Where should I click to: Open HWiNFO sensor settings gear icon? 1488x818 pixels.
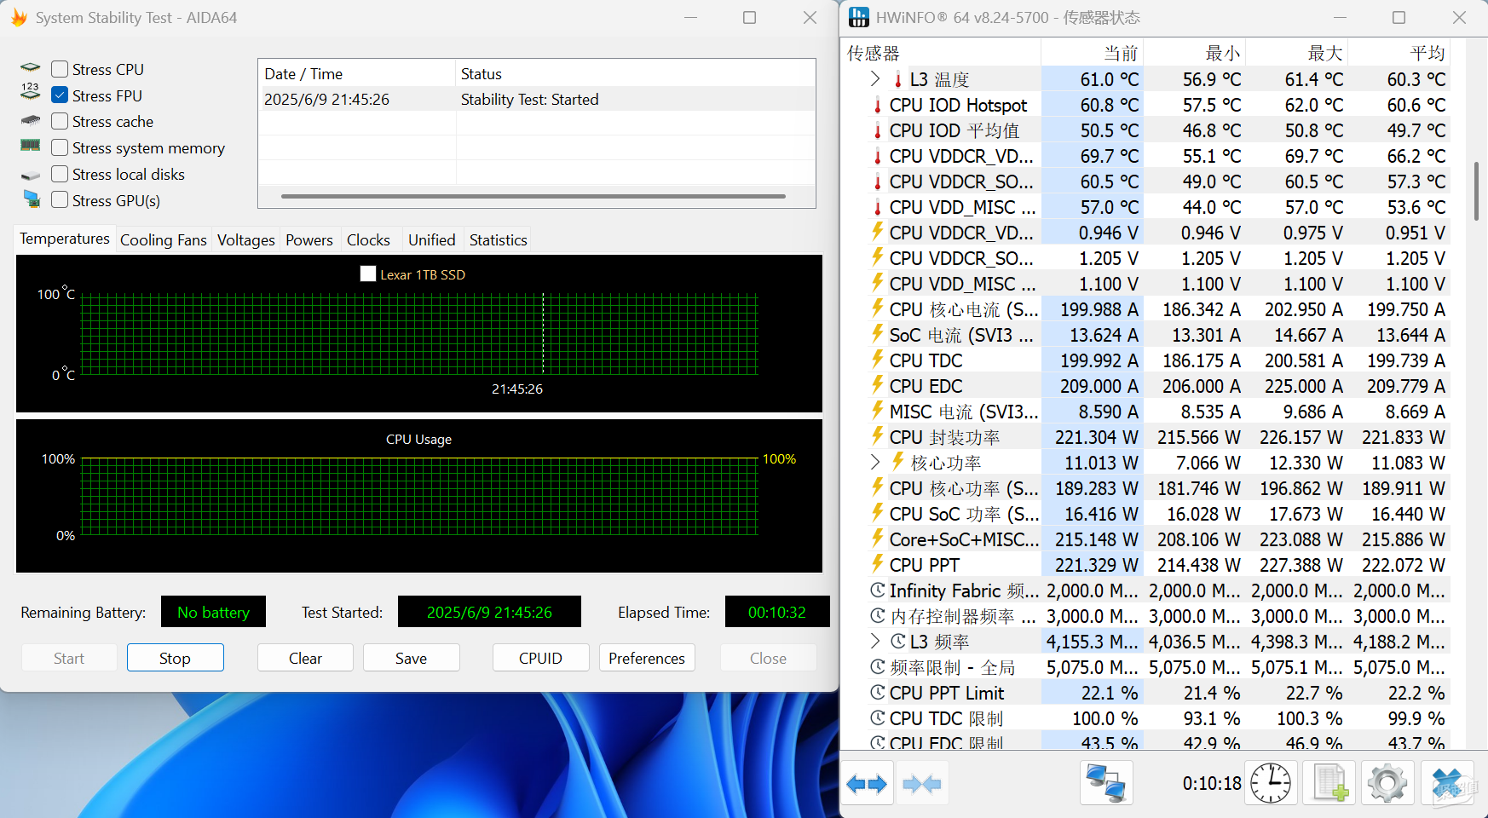[1387, 783]
